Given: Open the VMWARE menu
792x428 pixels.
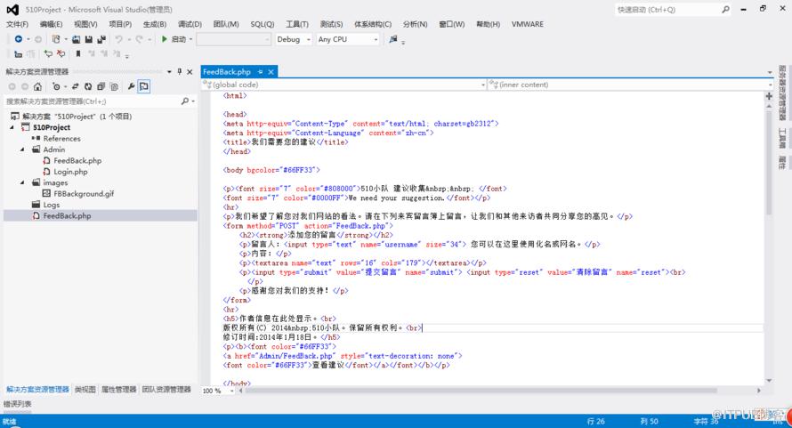Looking at the screenshot, I should (528, 24).
